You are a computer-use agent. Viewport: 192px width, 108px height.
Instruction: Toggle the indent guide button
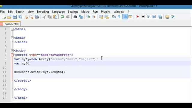point(125,17)
